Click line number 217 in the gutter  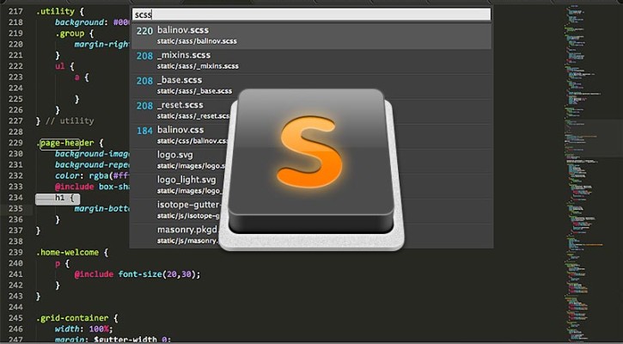click(15, 11)
